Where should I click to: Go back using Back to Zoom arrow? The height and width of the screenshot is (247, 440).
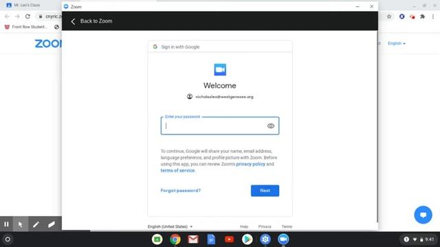click(73, 21)
